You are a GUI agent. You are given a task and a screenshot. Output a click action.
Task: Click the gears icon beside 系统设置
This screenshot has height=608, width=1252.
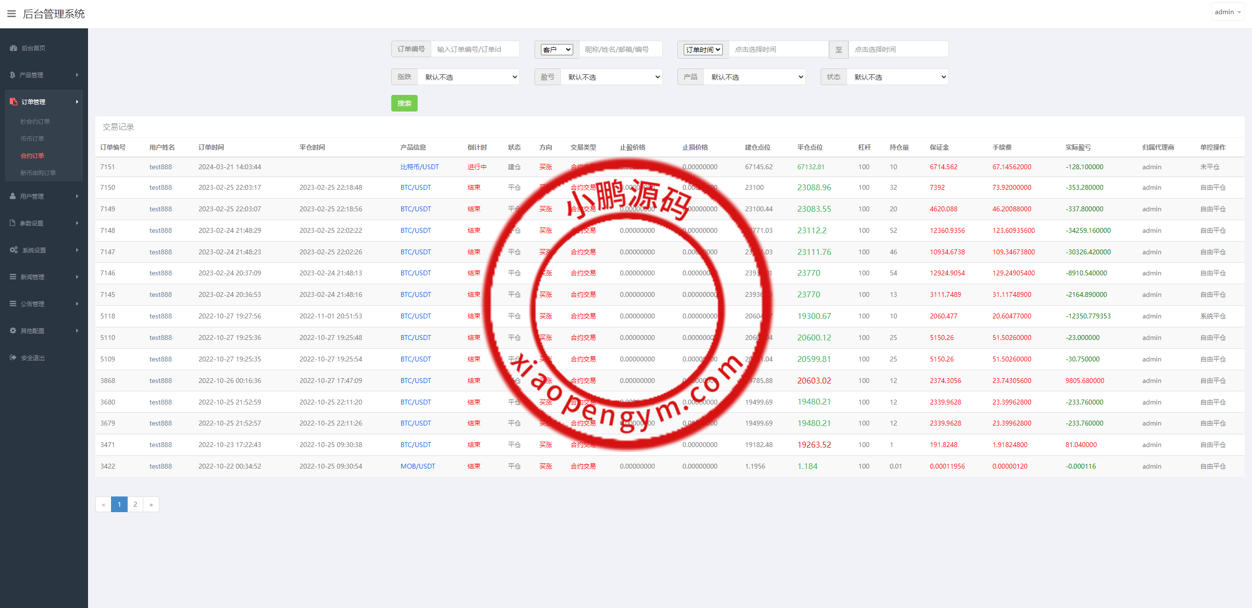pos(14,250)
